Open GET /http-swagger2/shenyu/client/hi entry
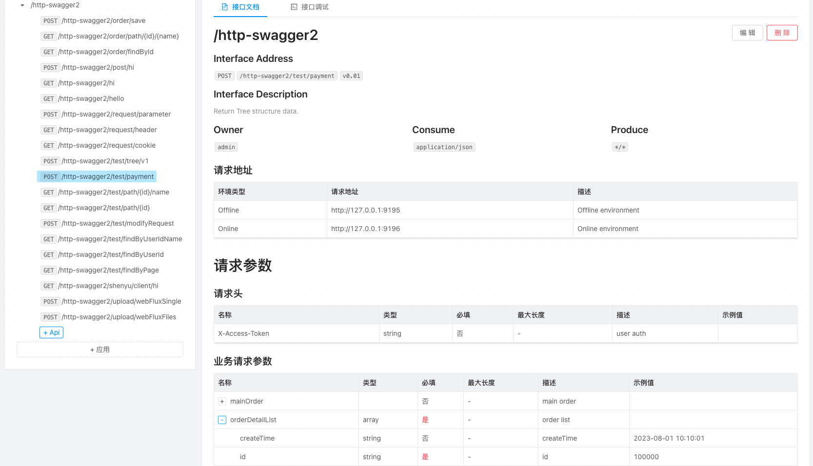 [108, 286]
